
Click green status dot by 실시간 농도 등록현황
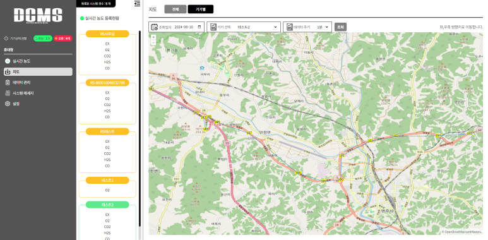(82, 18)
